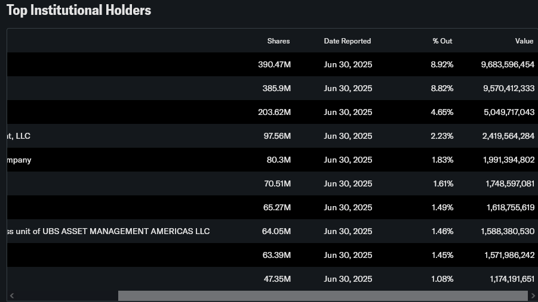
Task: Click the scroll right arrow of horizontal scrollbar
Action: click(x=533, y=295)
